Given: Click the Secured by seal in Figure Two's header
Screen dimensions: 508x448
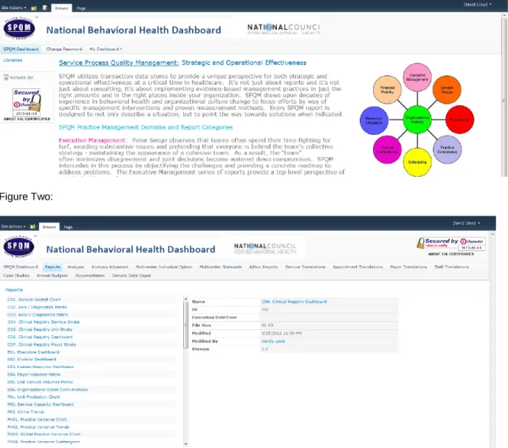Looking at the screenshot, I should click(452, 244).
